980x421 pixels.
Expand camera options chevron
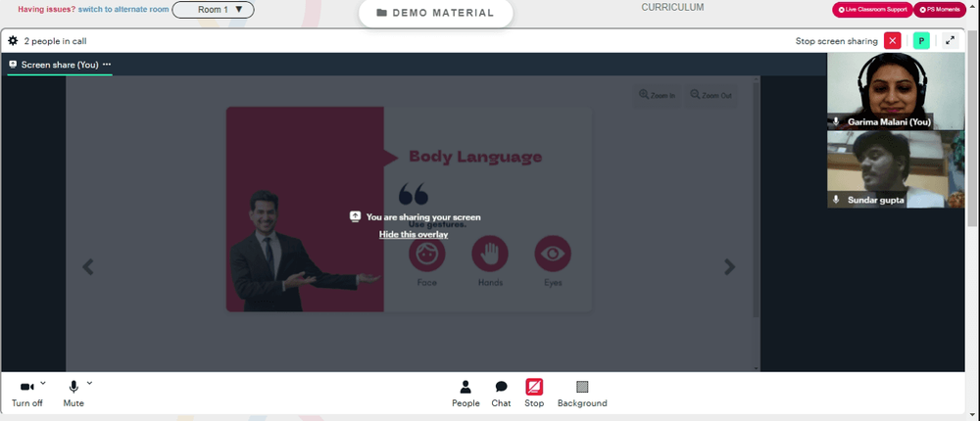point(43,383)
